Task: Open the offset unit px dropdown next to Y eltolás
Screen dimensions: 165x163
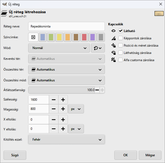Action: pyautogui.click(x=76, y=129)
